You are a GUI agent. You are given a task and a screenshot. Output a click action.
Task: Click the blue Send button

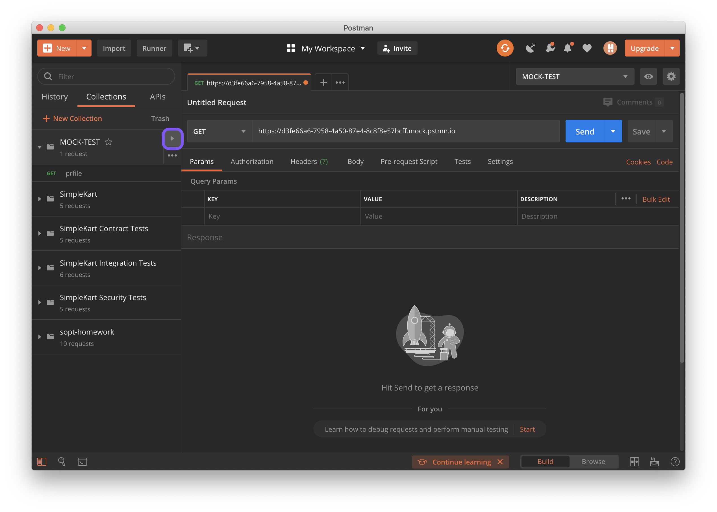tap(585, 131)
